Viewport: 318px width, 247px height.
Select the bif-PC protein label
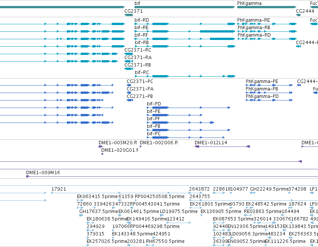[154, 134]
